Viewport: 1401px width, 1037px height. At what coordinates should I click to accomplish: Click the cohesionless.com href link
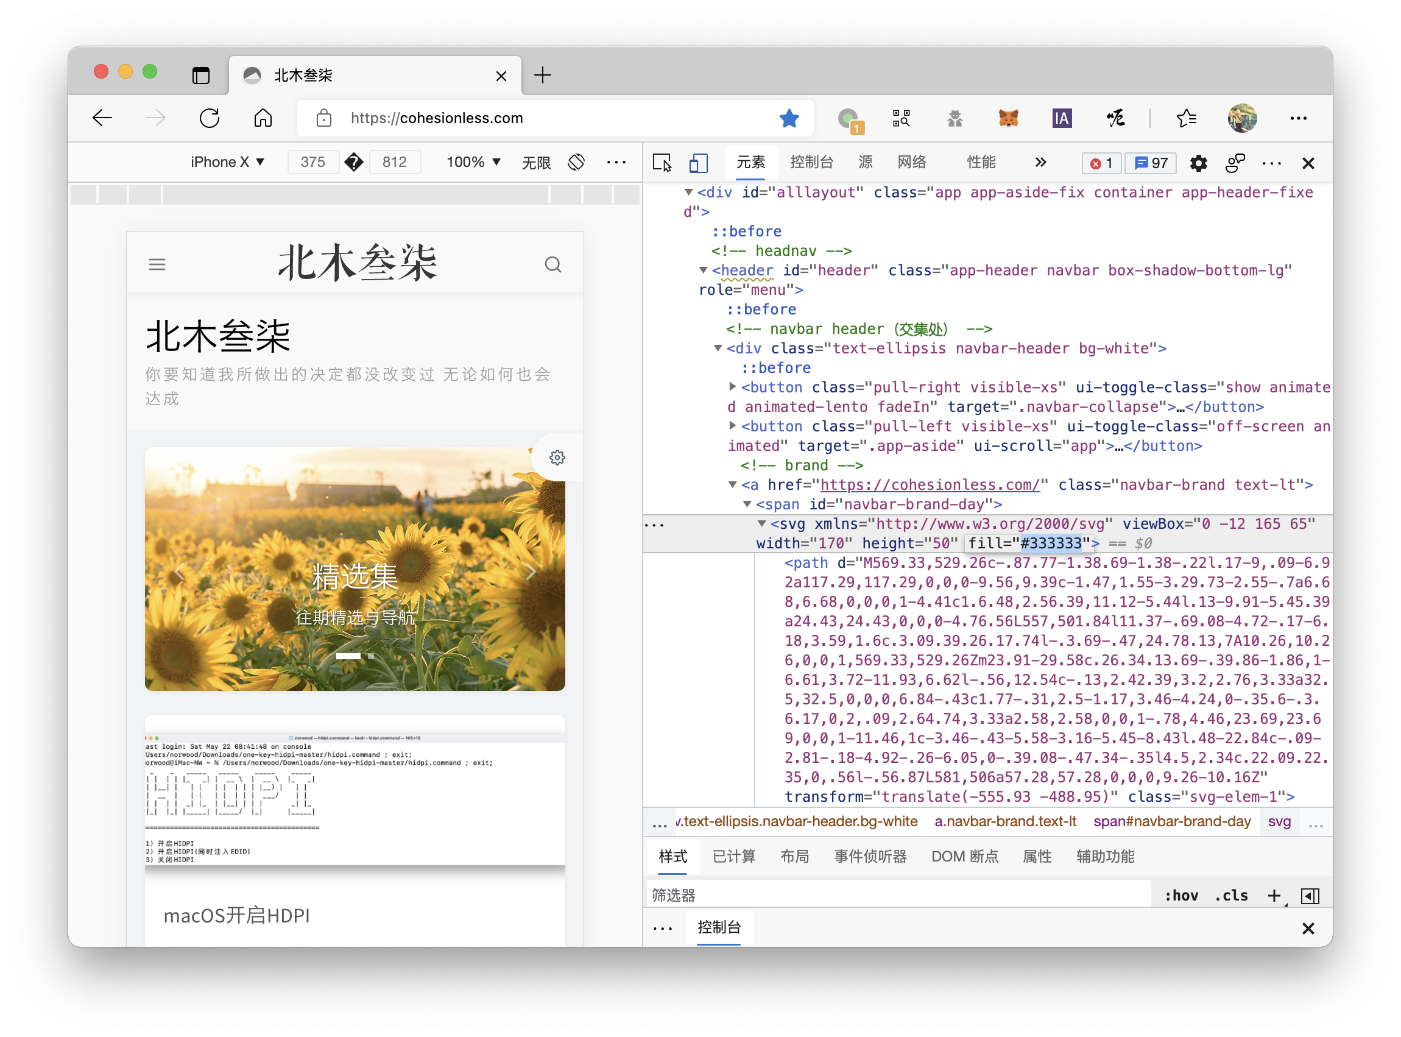(930, 484)
